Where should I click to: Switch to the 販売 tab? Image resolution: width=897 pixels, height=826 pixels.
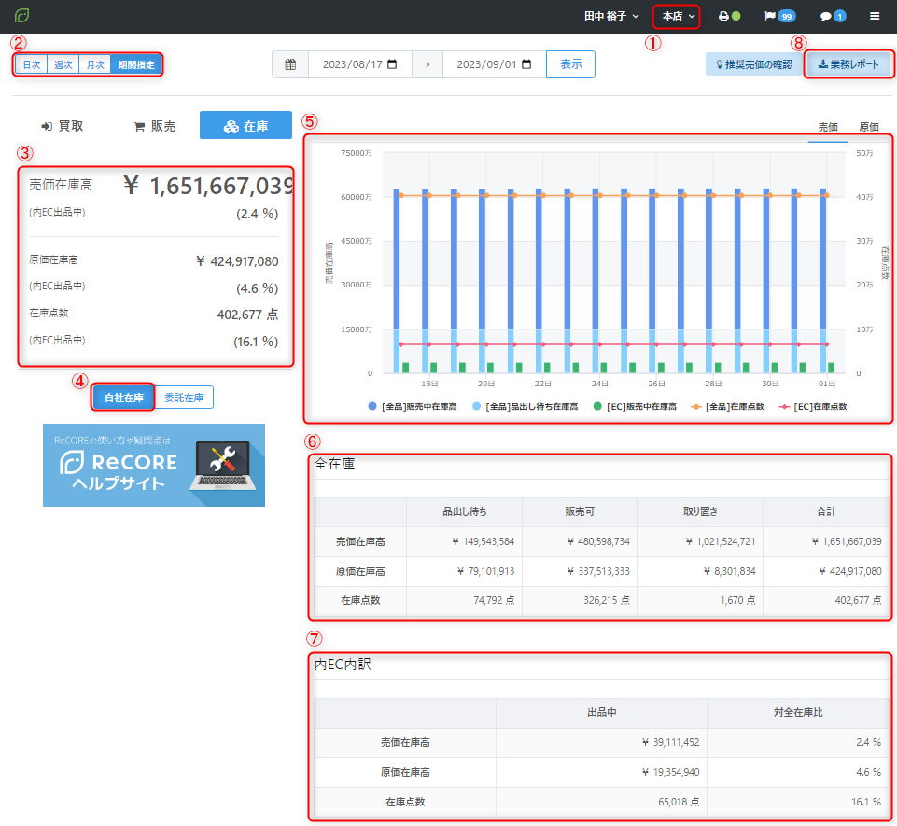[154, 126]
